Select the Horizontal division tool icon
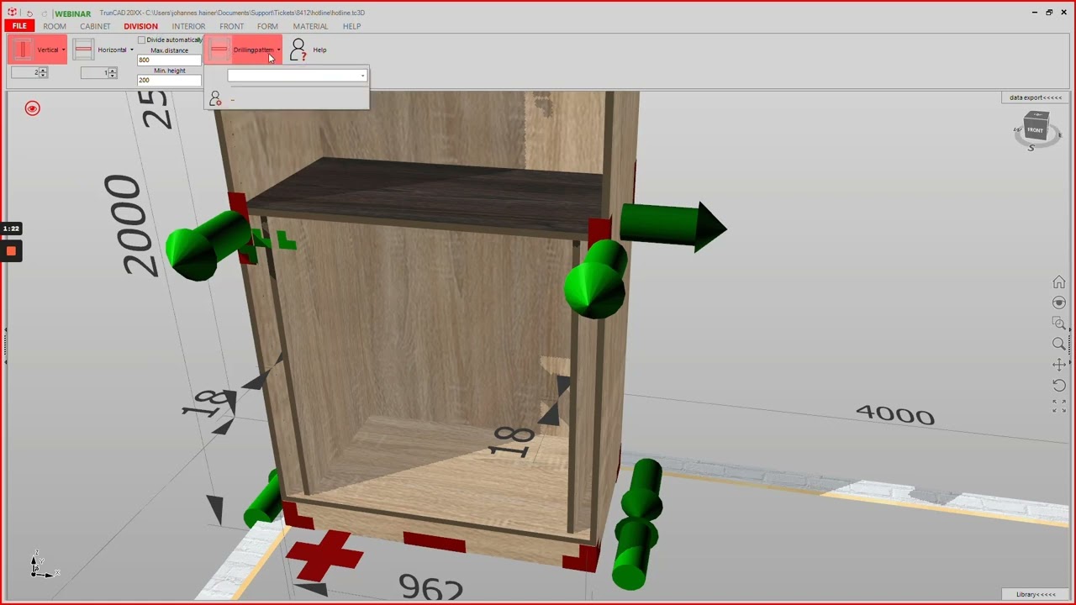Screen dimensions: 1076x605 [x=83, y=50]
